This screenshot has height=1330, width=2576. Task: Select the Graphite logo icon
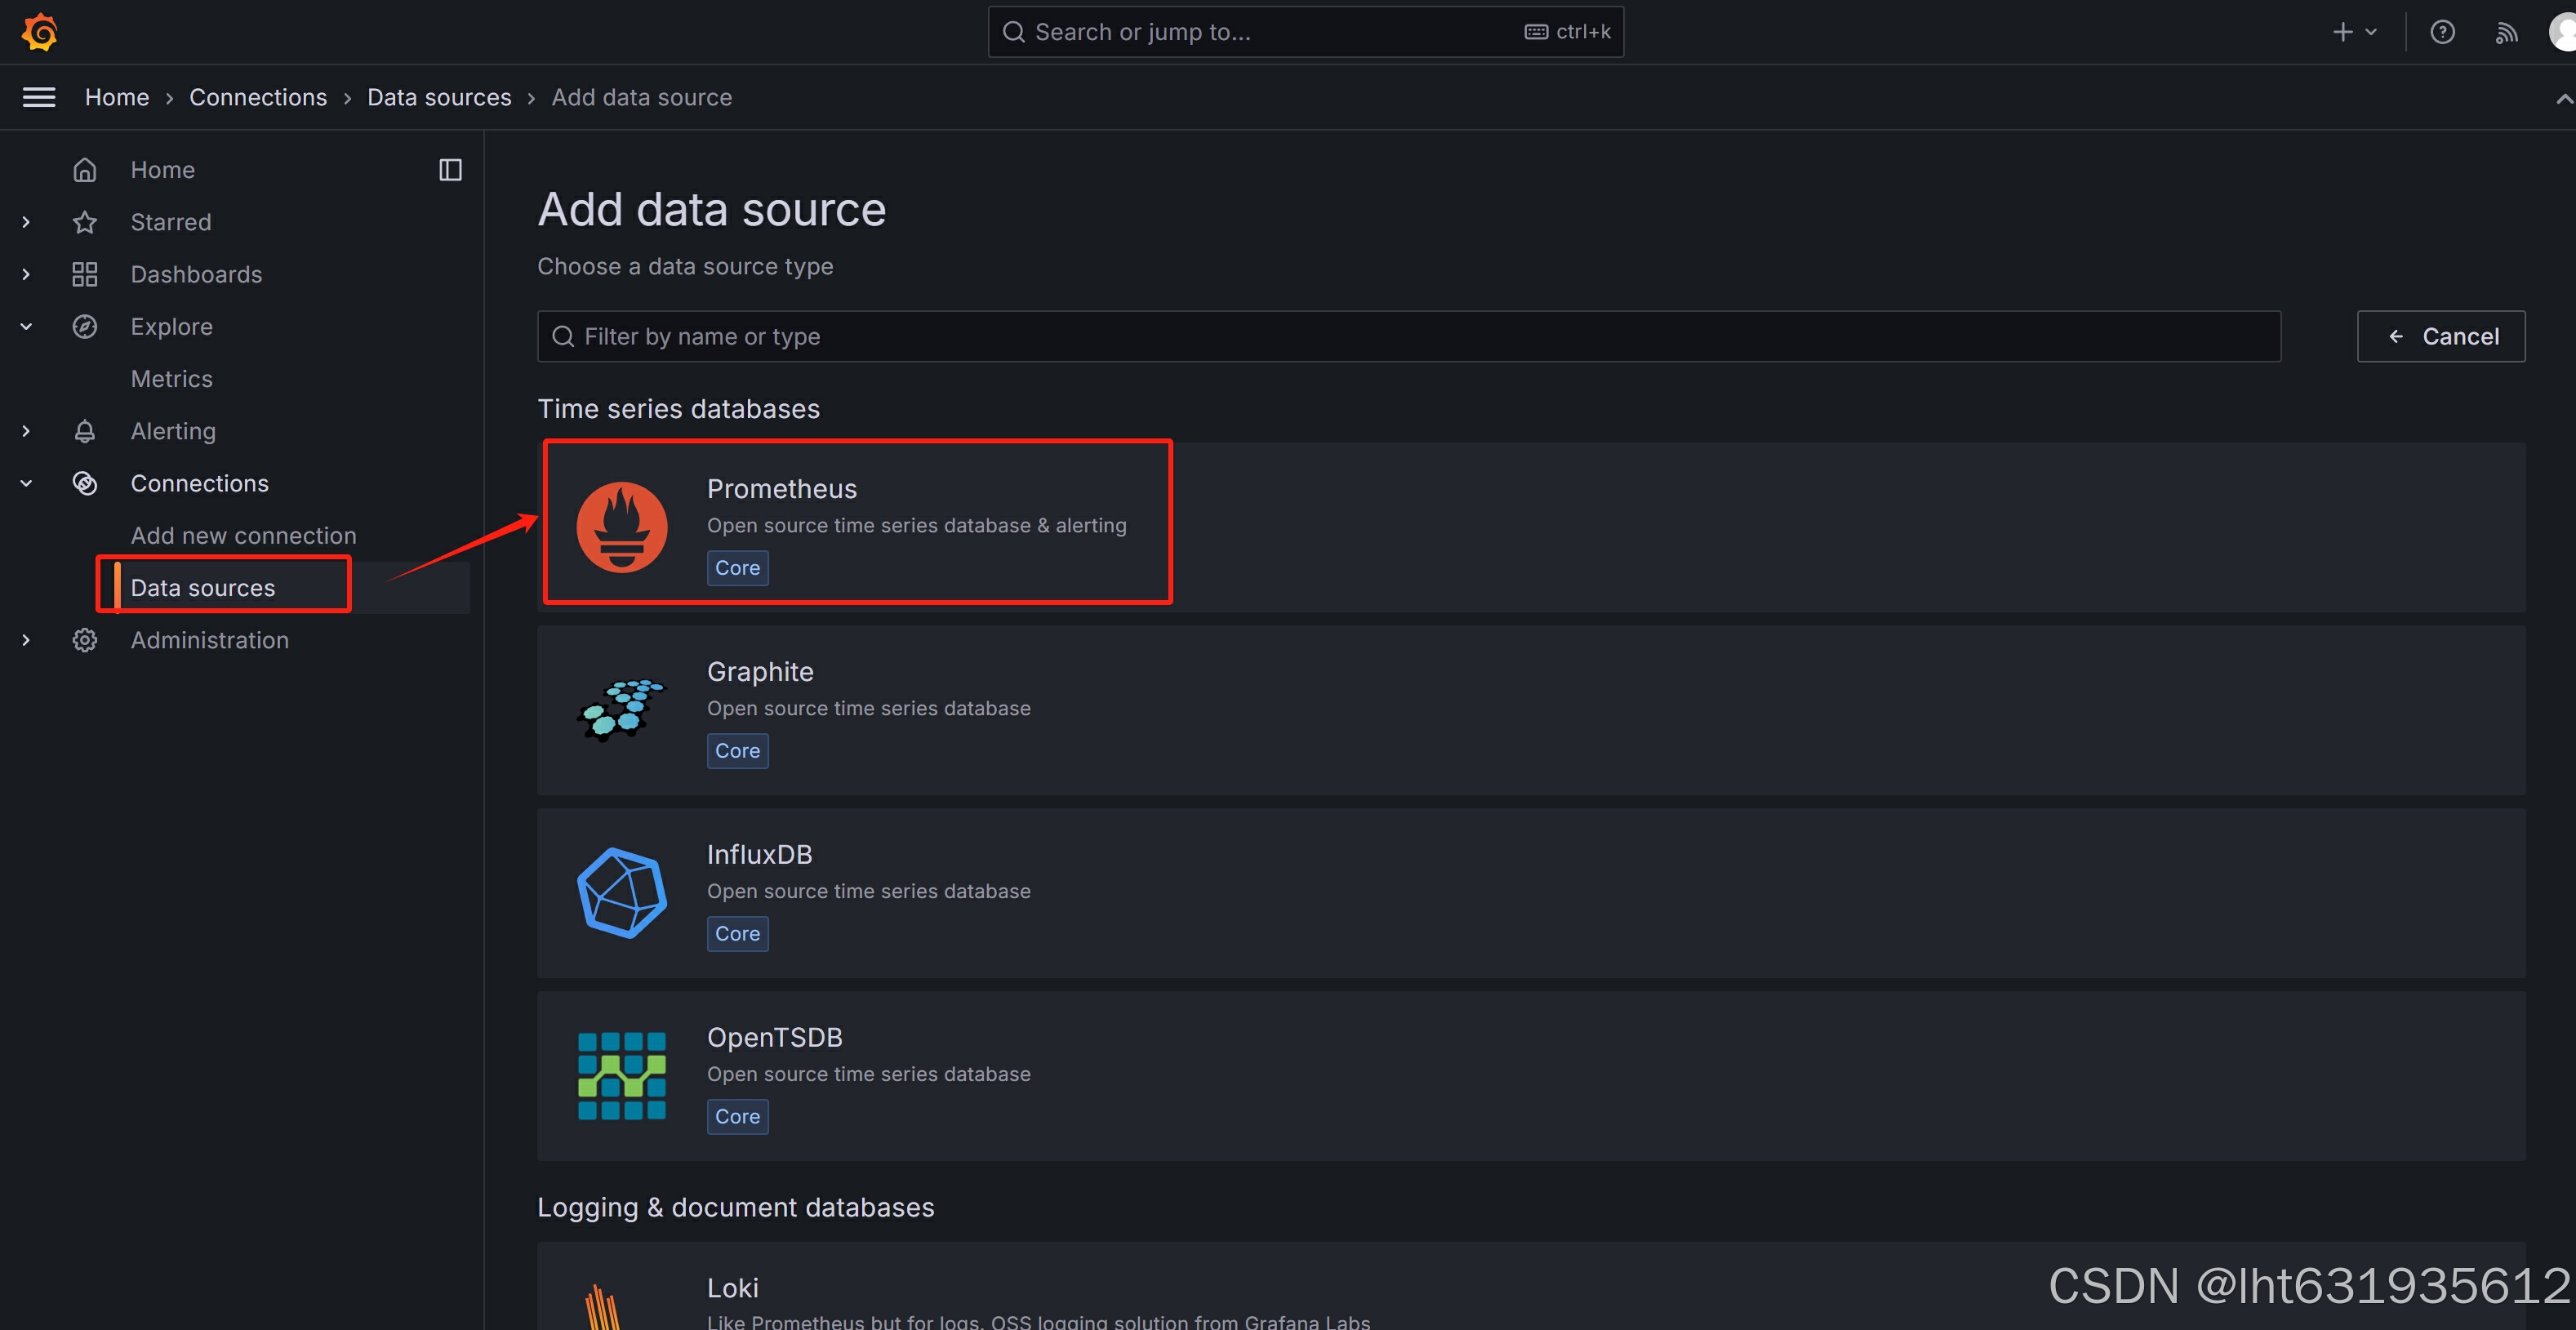(x=621, y=709)
